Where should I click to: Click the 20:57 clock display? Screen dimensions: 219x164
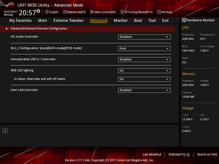[27, 13]
